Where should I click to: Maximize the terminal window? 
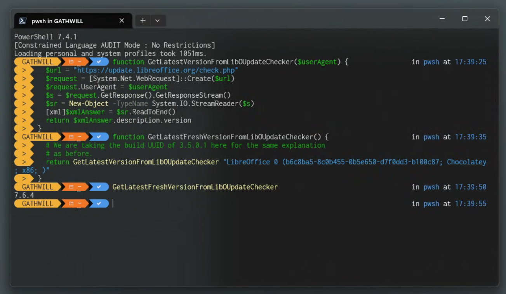click(464, 19)
